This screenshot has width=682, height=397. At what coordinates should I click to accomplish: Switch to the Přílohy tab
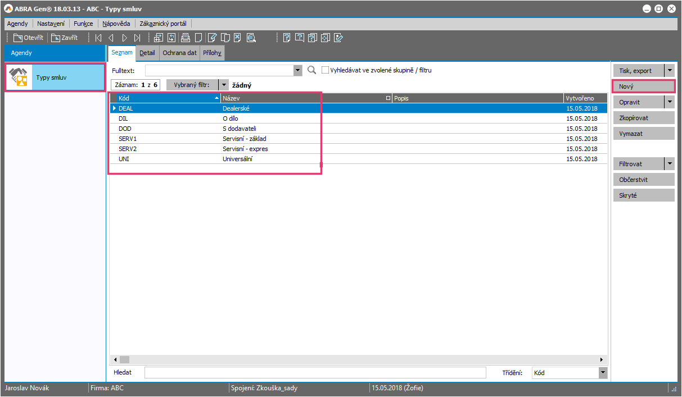(213, 53)
